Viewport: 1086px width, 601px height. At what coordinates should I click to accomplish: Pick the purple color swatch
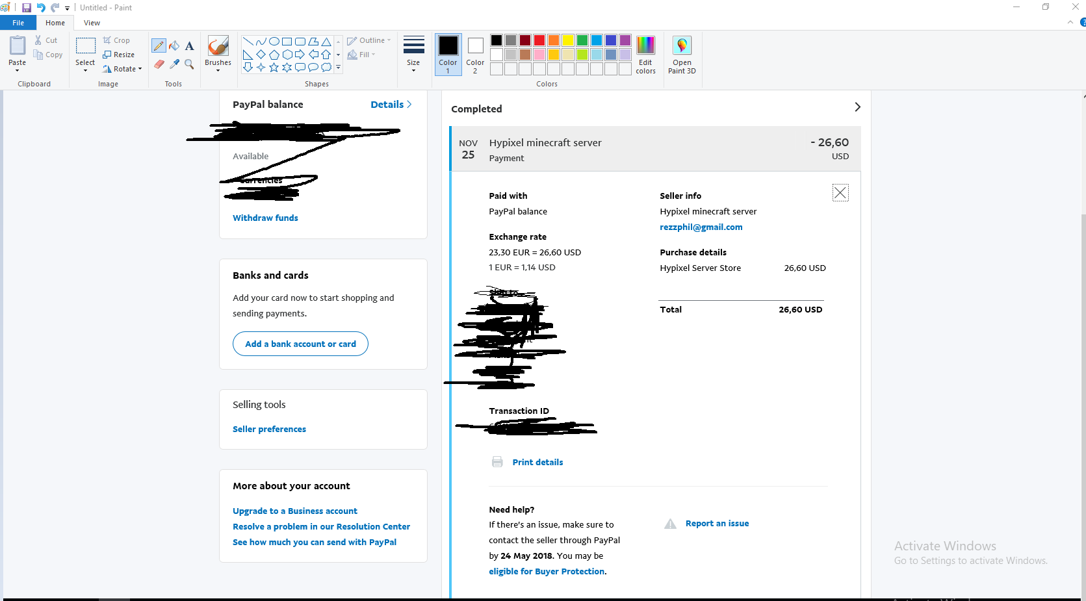625,40
